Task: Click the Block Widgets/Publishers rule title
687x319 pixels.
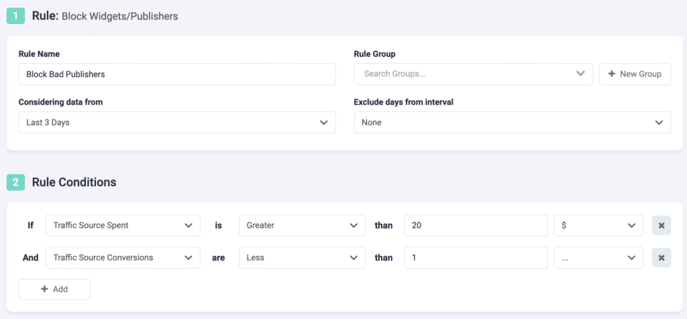Action: tap(120, 17)
